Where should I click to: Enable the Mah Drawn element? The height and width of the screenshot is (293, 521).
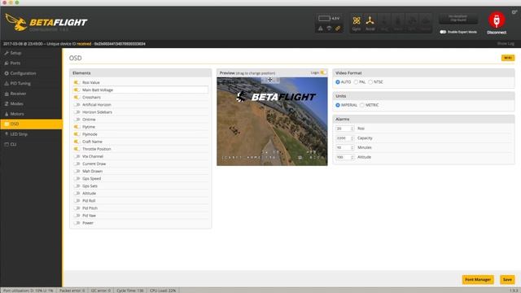point(77,171)
